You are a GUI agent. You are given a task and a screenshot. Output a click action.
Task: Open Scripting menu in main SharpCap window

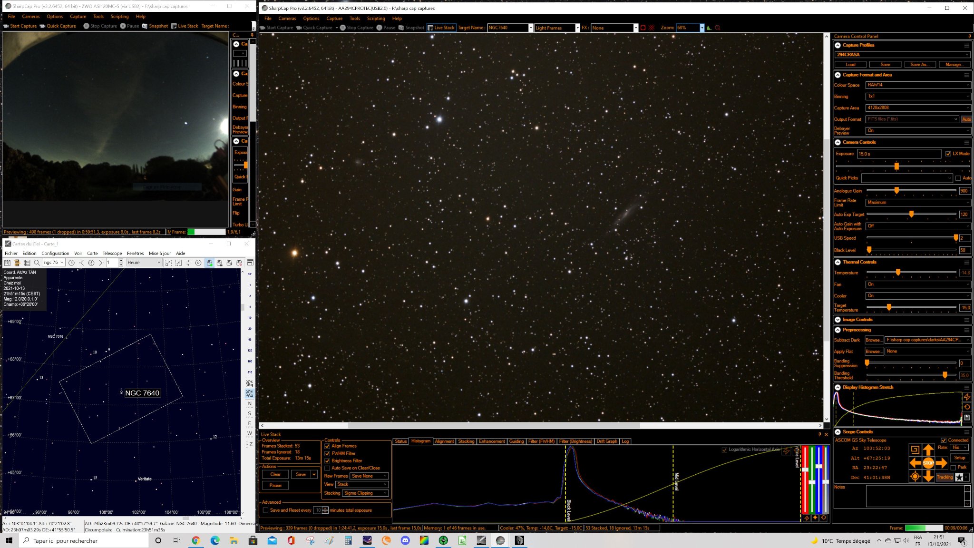coord(376,19)
